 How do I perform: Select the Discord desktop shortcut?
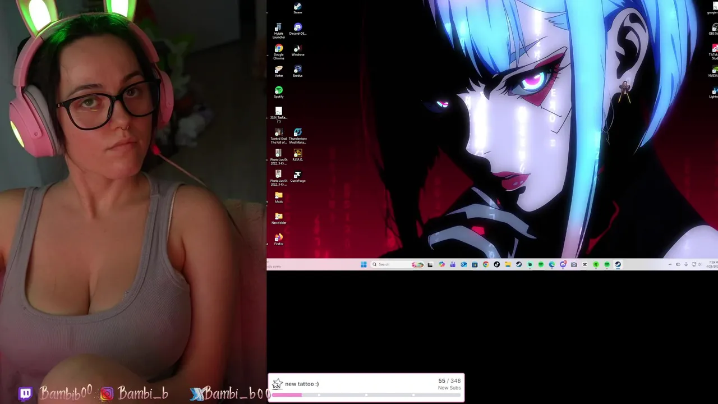click(297, 29)
